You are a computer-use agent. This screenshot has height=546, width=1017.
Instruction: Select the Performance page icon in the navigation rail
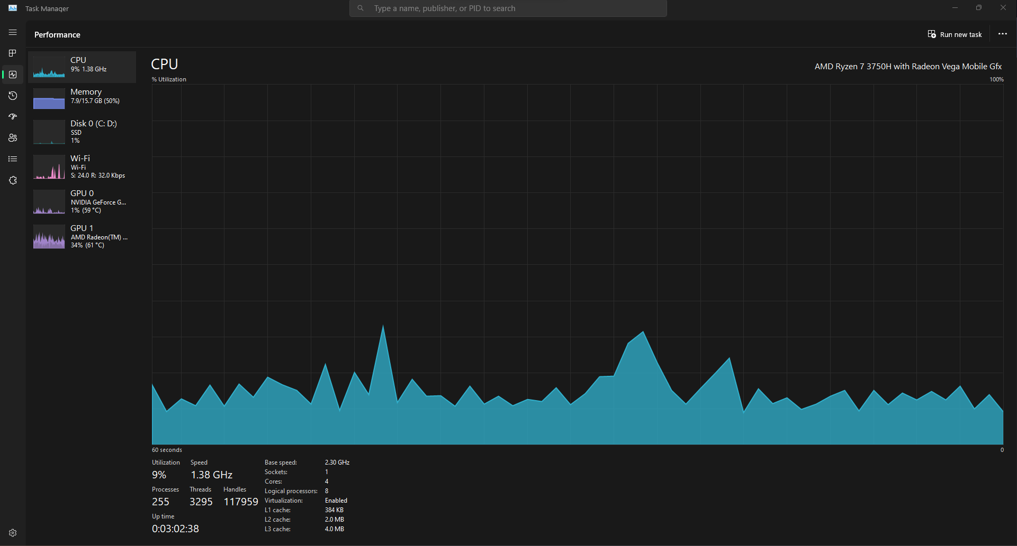tap(13, 75)
